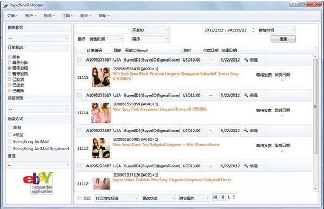Image resolution: width=324 pixels, height=209 pixels.
Task: Open the 更改状态 dropdown
Action: [x=158, y=198]
